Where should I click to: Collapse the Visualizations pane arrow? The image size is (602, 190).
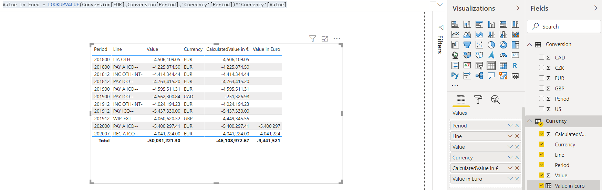point(518,8)
